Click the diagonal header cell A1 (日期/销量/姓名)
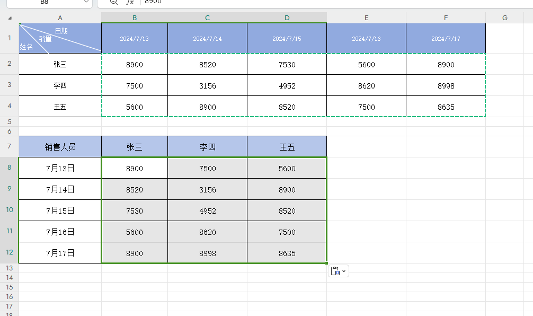Image resolution: width=533 pixels, height=316 pixels. 60,38
